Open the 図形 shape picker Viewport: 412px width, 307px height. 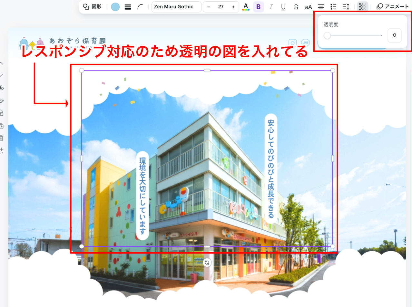92,7
